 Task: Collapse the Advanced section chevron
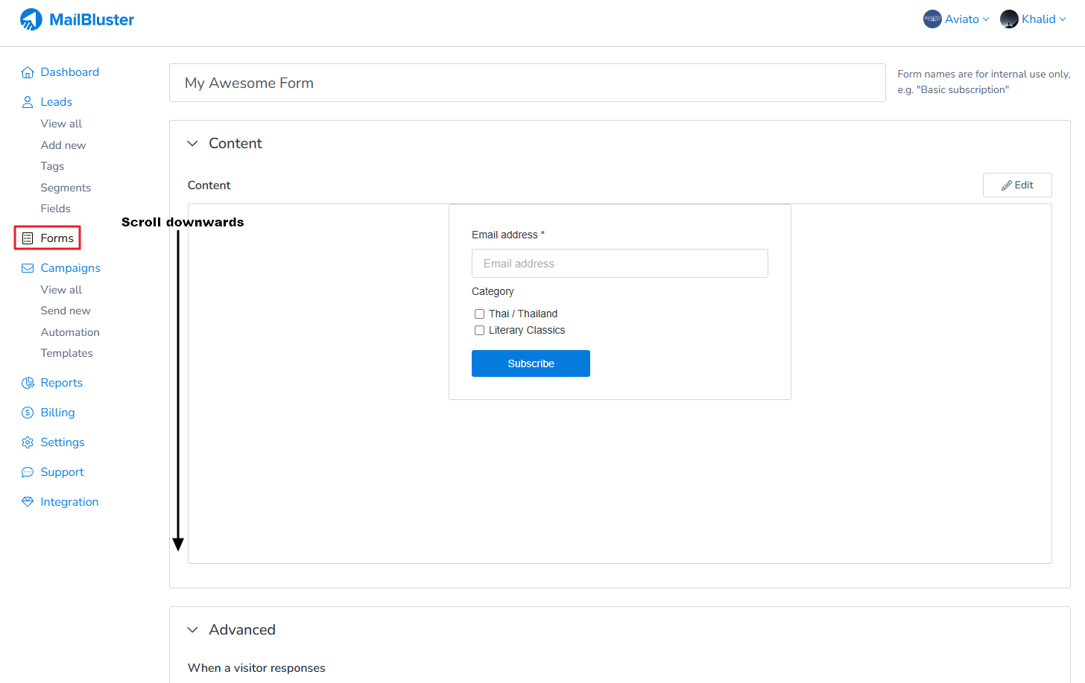tap(193, 630)
